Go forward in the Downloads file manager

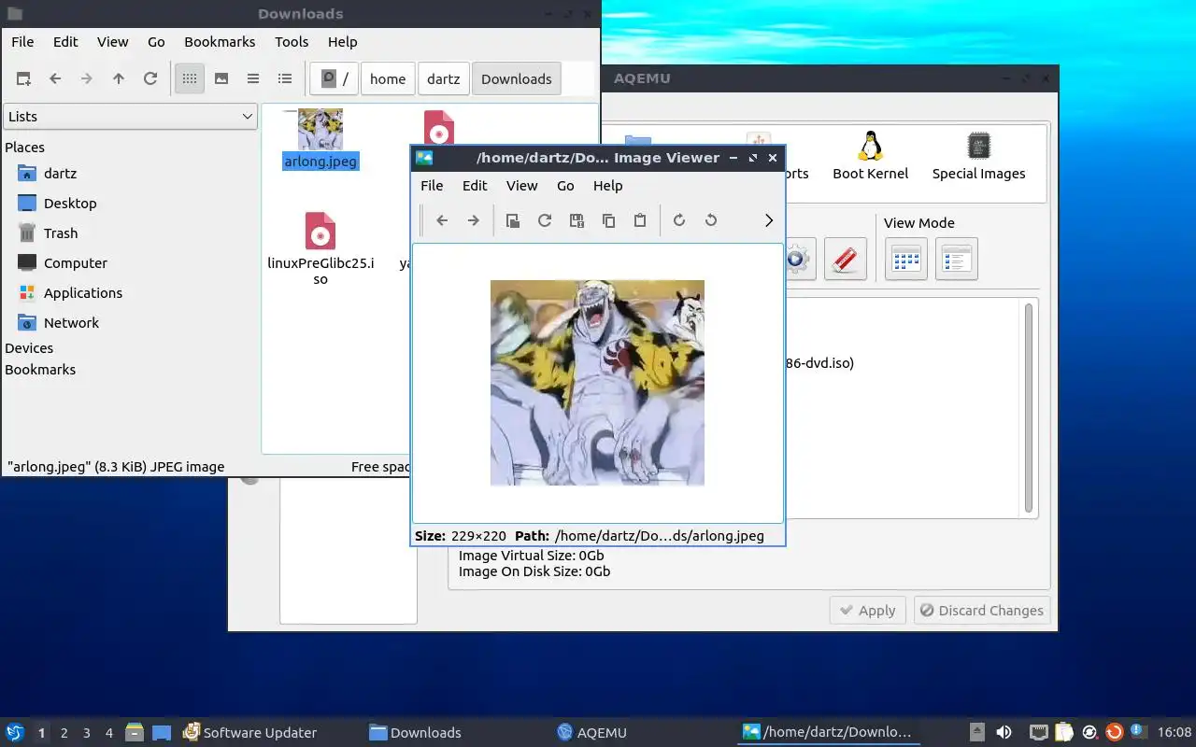[87, 78]
